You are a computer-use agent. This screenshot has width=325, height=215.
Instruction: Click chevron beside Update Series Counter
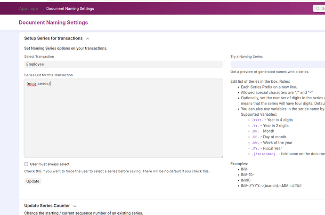[75, 206]
